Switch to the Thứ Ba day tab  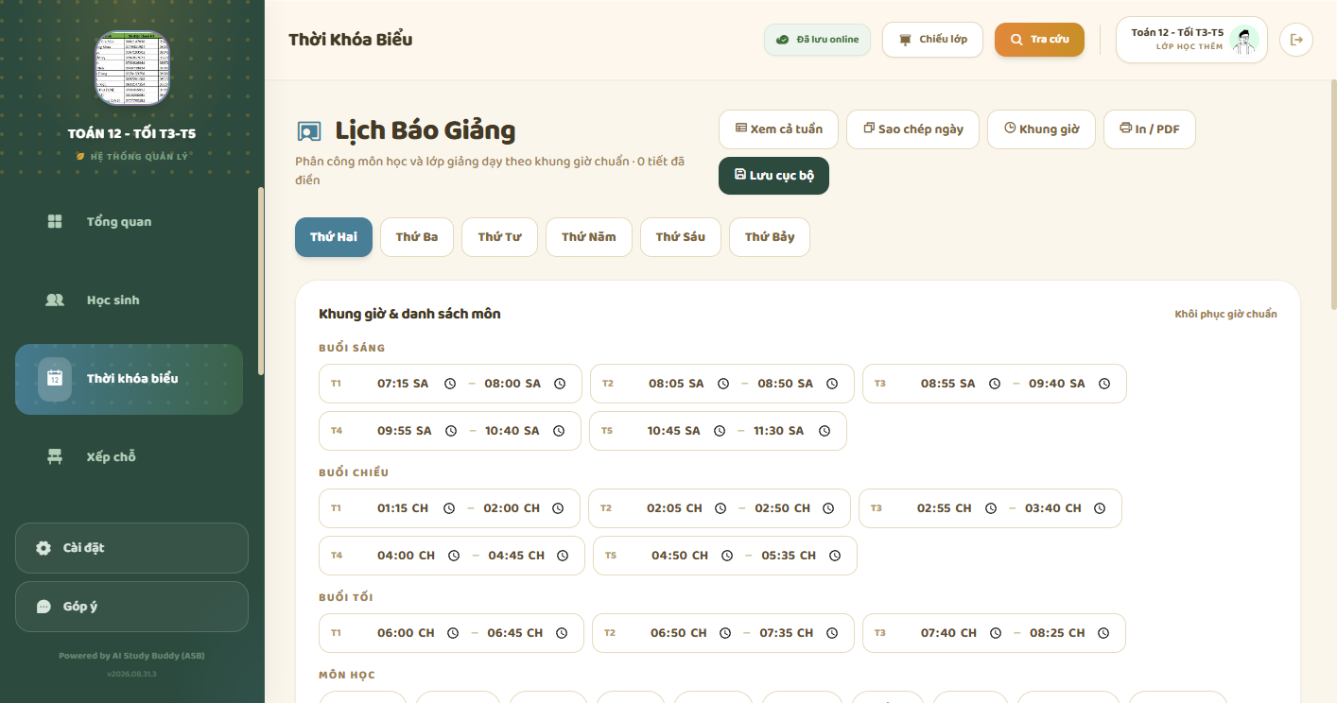[x=417, y=237]
